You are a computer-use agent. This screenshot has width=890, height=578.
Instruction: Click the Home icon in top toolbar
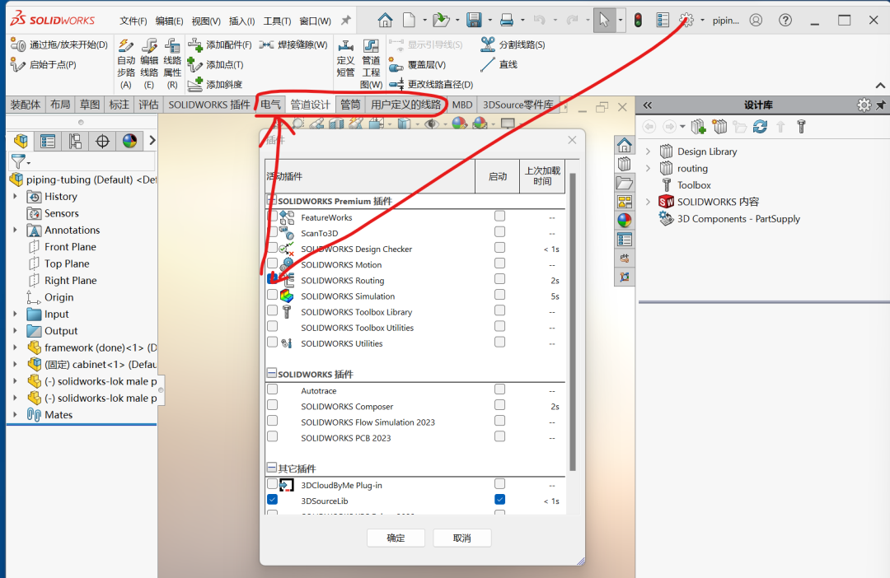[386, 21]
